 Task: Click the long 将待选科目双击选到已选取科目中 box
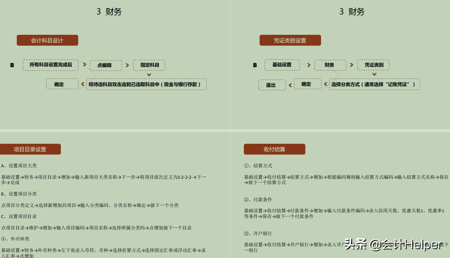pos(146,84)
